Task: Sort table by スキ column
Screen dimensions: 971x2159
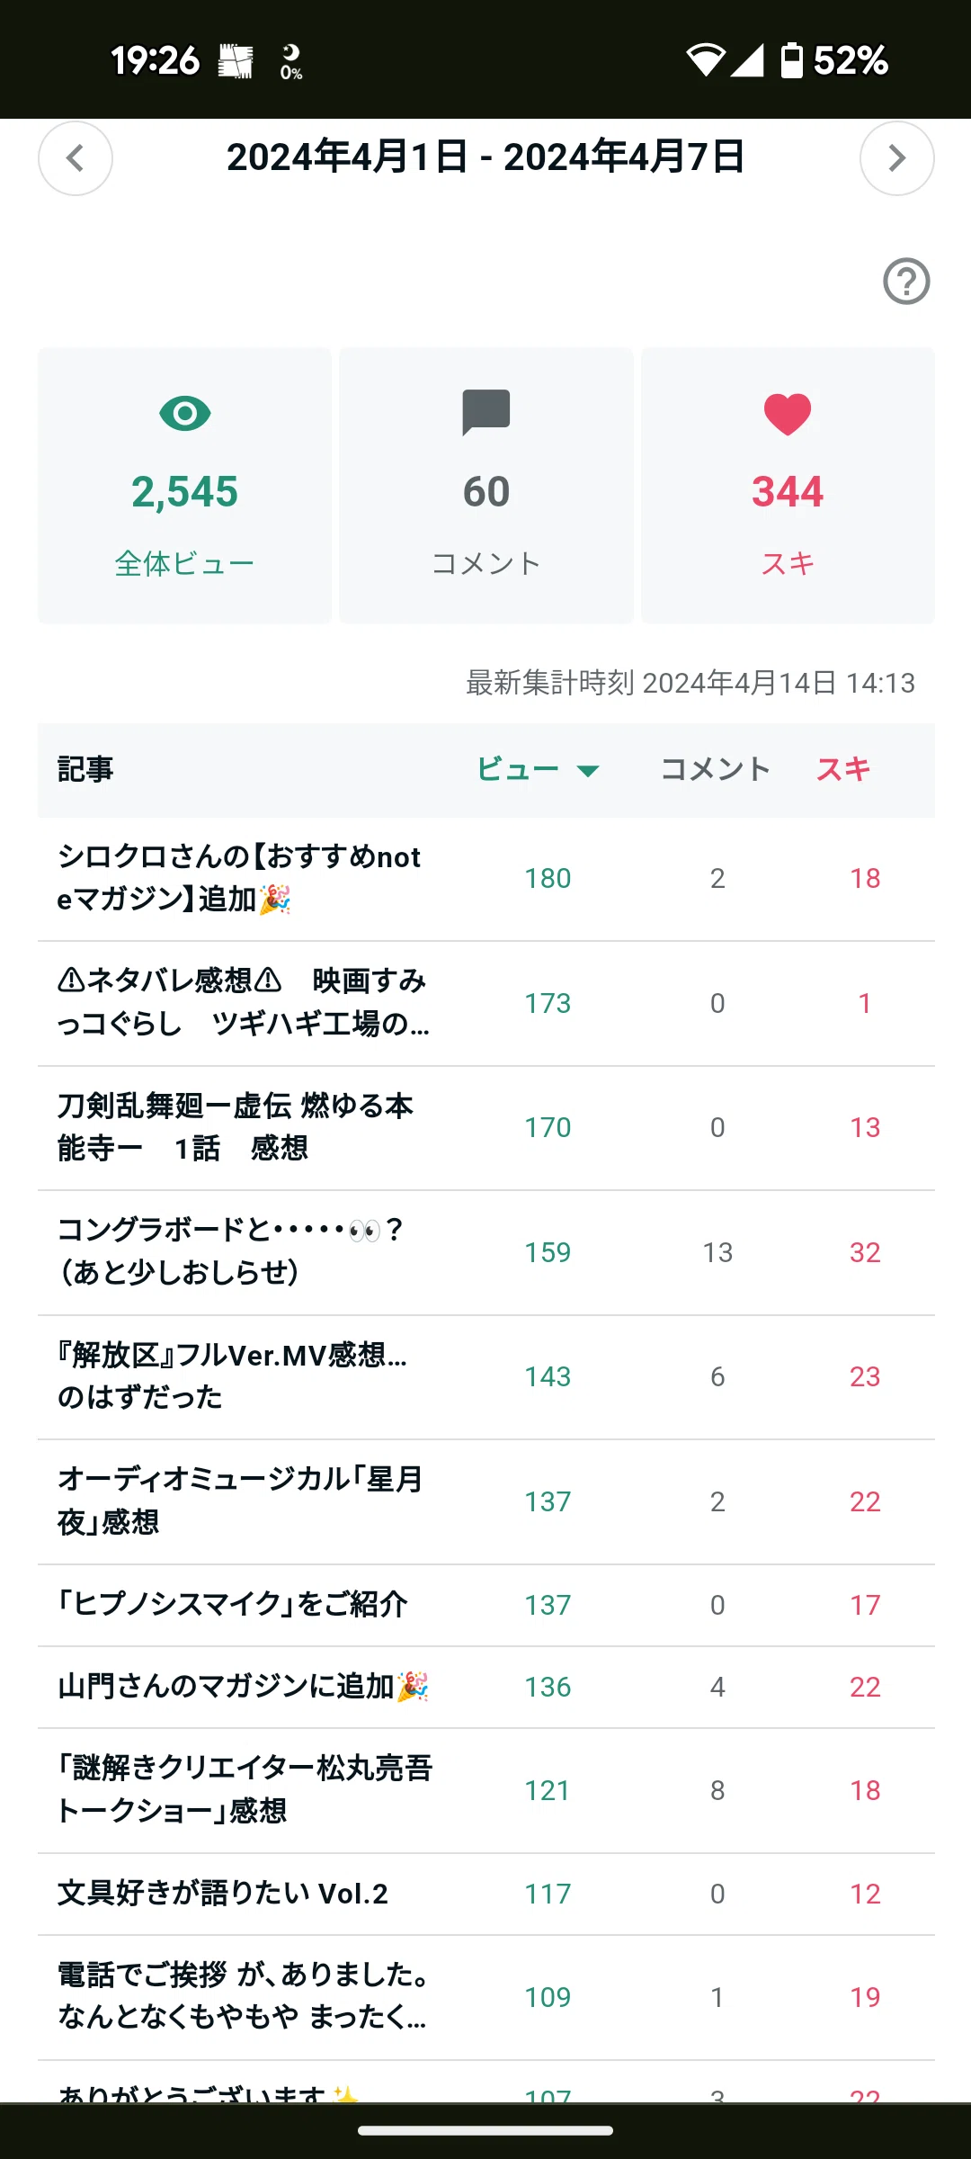Action: 843,769
